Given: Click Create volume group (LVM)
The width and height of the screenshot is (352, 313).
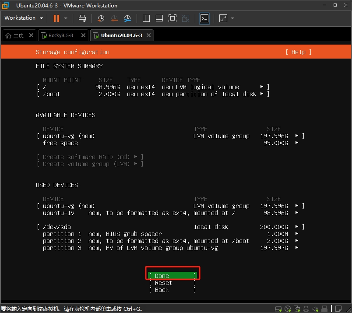Looking at the screenshot, I should 90,164.
